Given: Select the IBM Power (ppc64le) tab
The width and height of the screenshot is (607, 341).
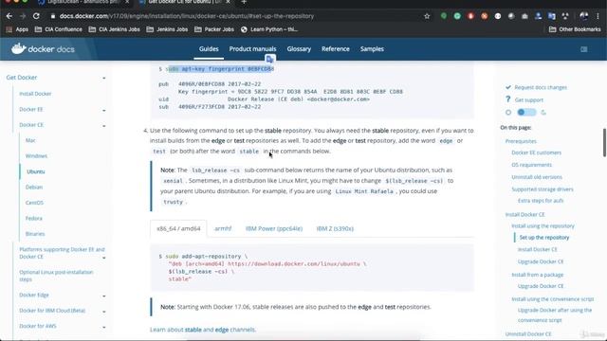Looking at the screenshot, I should pos(274,228).
